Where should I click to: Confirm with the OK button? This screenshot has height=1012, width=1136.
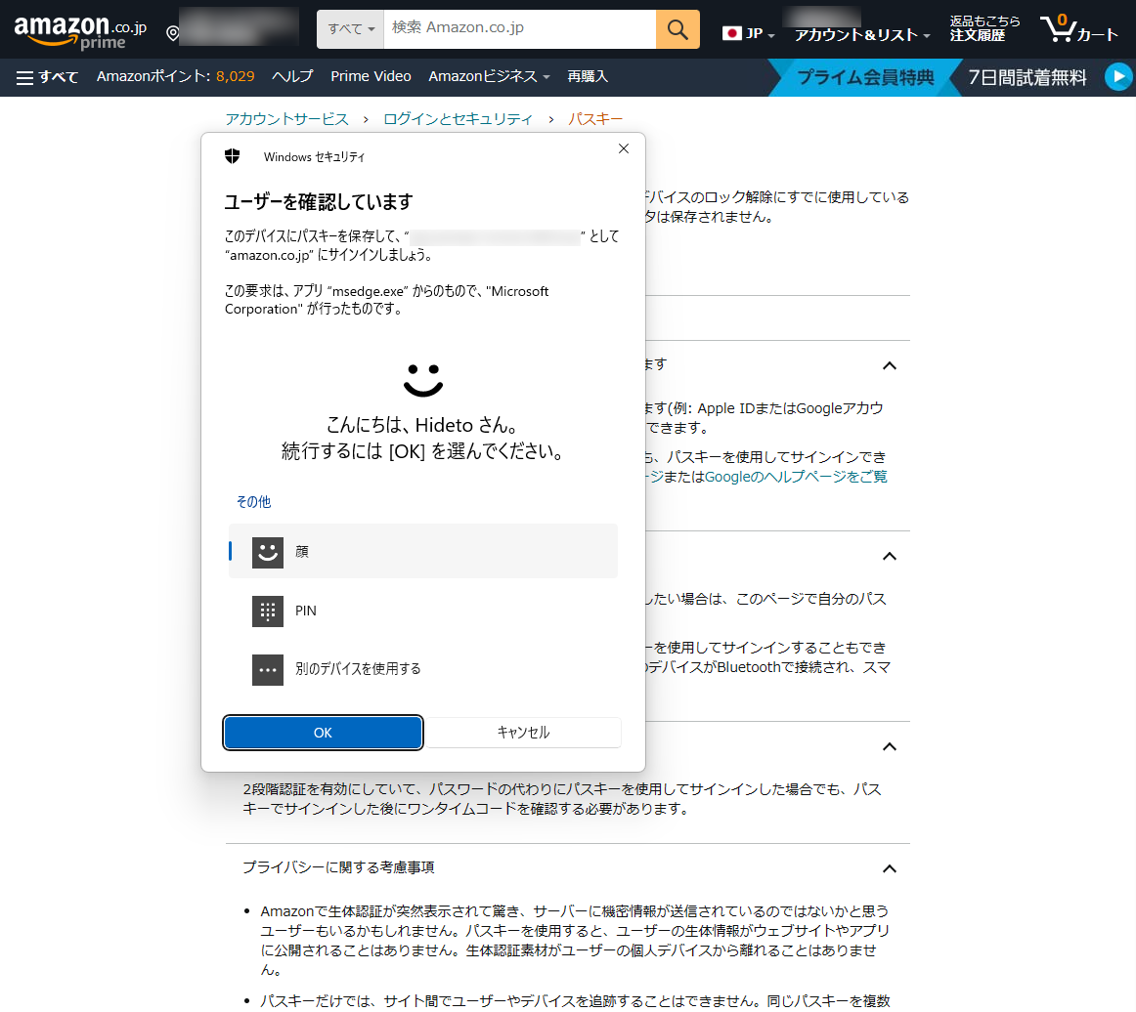[x=323, y=732]
